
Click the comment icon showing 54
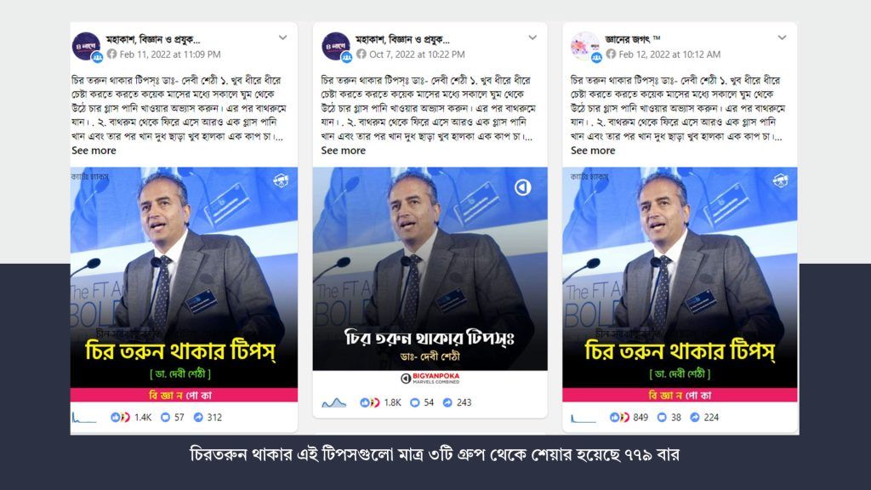pos(414,402)
